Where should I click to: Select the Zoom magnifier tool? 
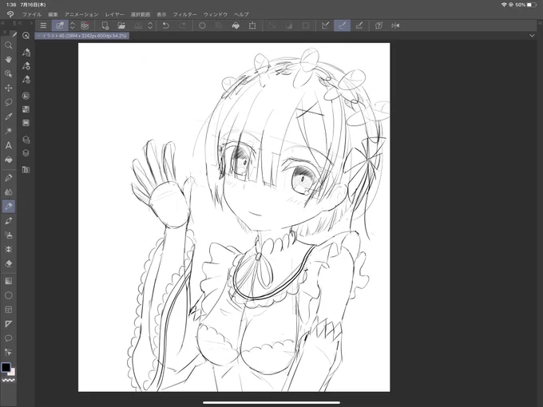click(9, 45)
